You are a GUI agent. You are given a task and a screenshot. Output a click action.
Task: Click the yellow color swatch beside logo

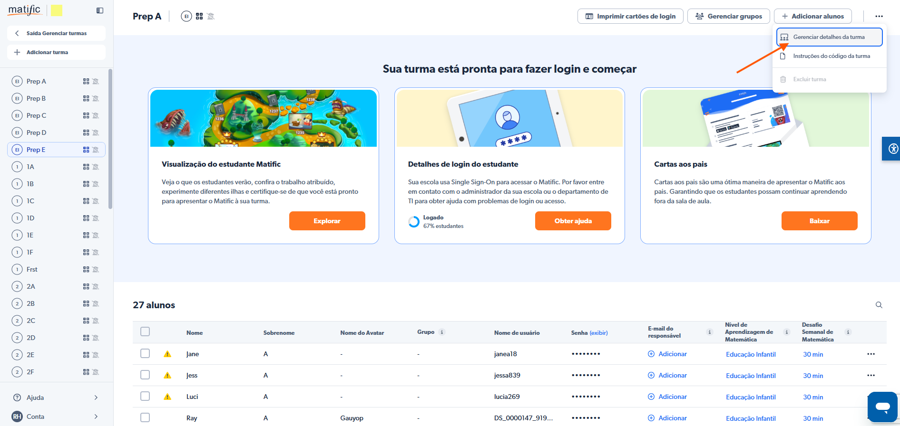coord(57,10)
